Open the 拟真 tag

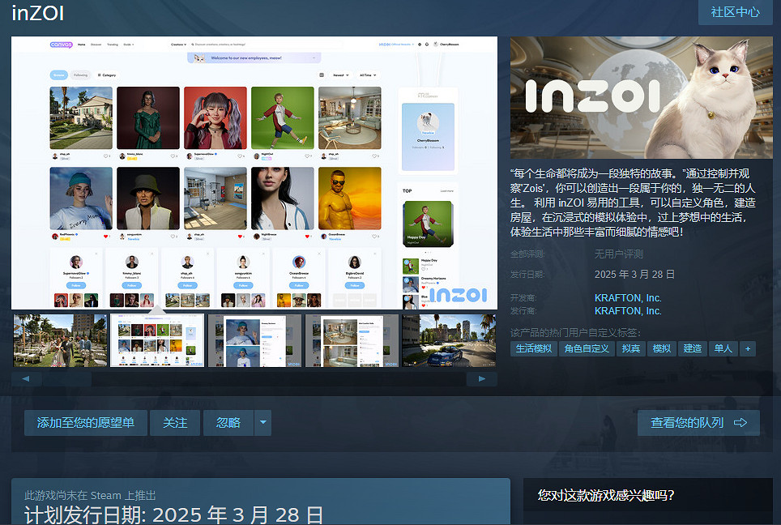[631, 348]
